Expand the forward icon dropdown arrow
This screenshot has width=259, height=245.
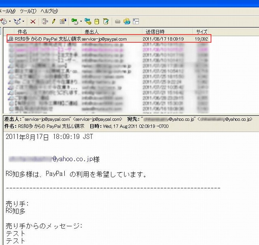coord(23,21)
